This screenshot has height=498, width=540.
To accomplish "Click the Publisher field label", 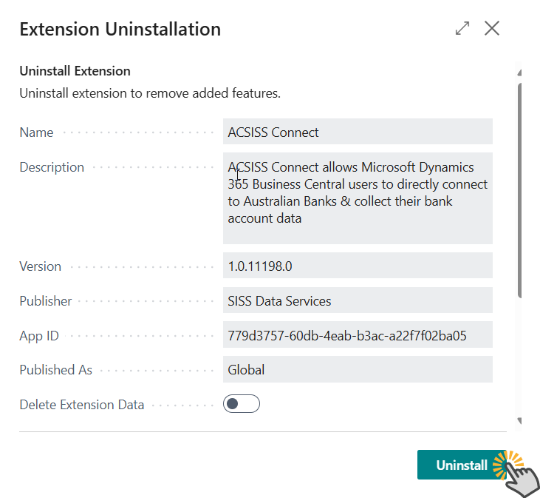I will point(46,301).
